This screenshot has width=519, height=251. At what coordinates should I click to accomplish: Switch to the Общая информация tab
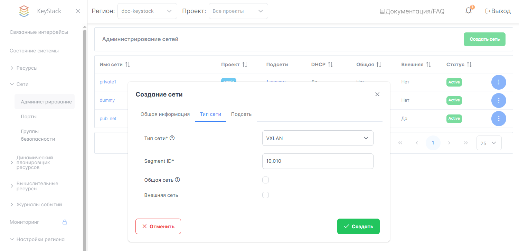point(165,114)
